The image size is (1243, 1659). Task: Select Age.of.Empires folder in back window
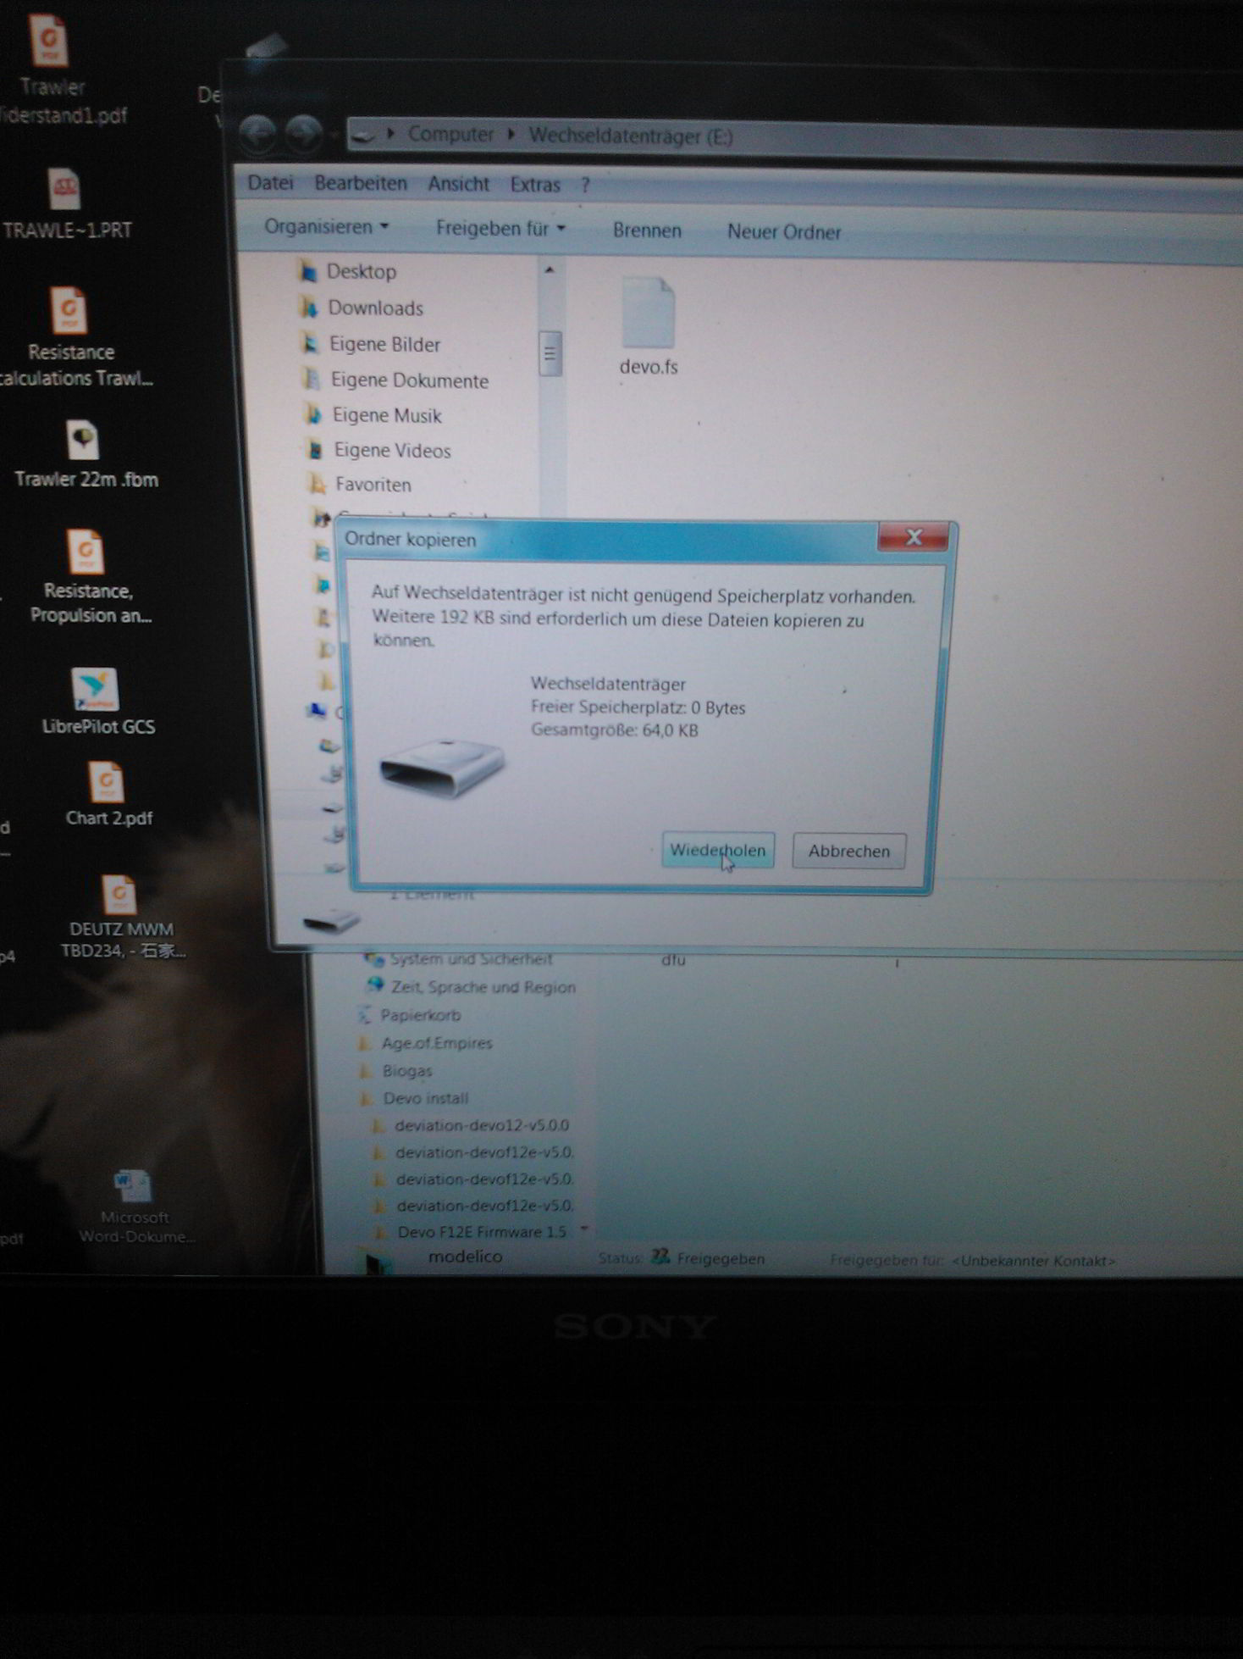(x=437, y=1042)
